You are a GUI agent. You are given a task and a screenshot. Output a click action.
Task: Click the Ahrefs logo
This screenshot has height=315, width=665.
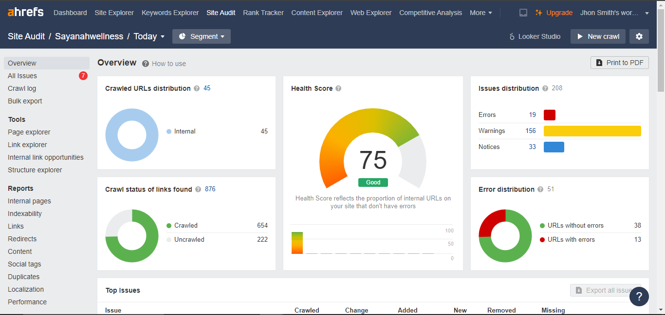[25, 12]
